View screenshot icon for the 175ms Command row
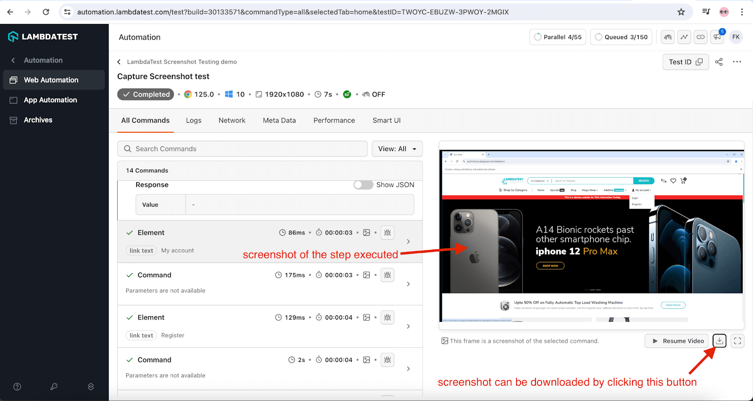This screenshot has height=401, width=753. click(x=367, y=275)
